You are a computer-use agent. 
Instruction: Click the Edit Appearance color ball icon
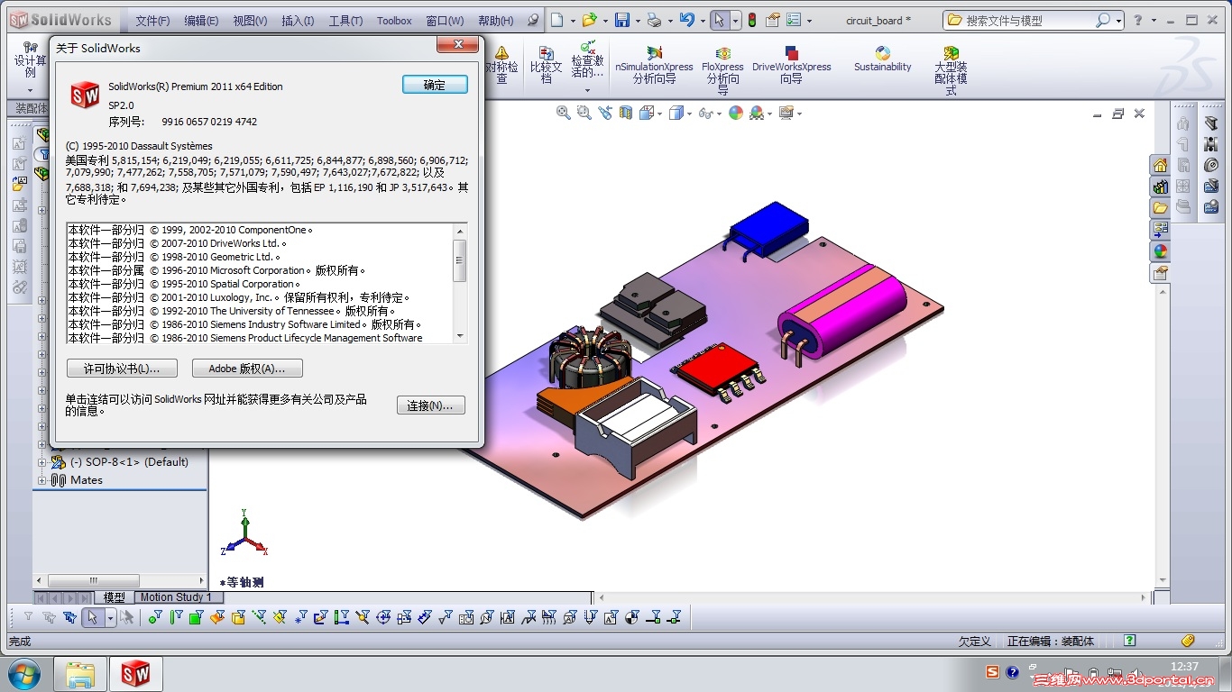[x=736, y=113]
